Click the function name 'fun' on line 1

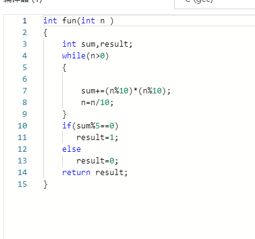coord(69,21)
